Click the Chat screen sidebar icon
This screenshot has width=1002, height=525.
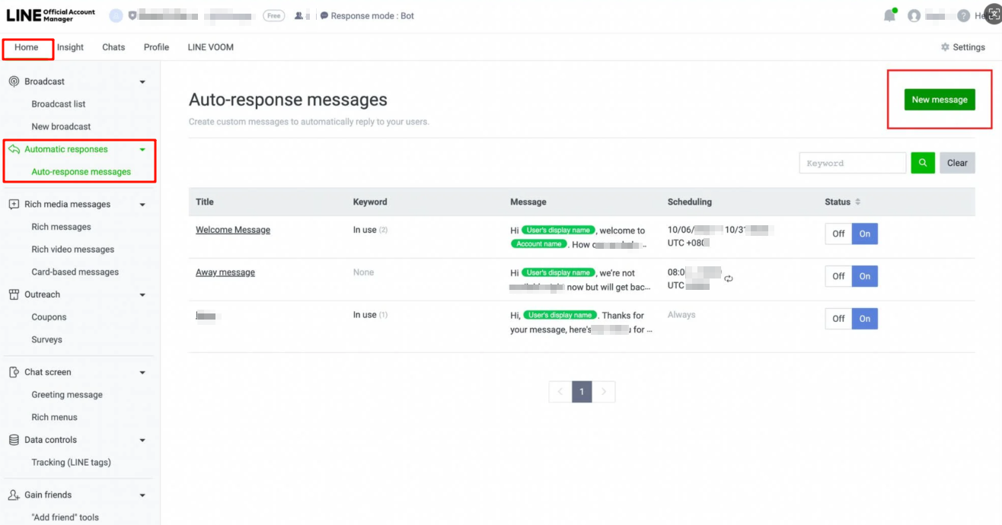click(14, 372)
